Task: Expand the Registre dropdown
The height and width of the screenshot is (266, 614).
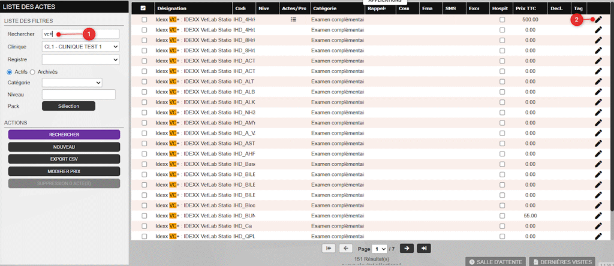Action: (80, 59)
